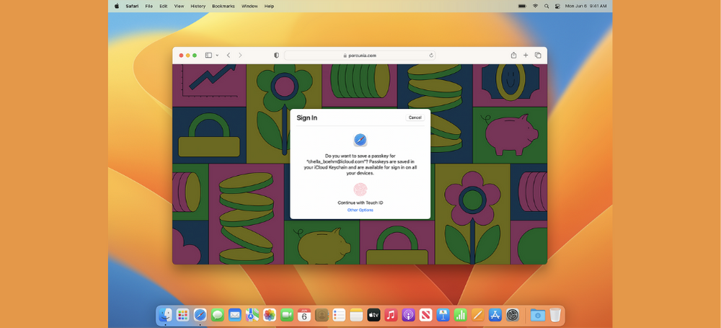This screenshot has height=328, width=721.
Task: Open the Downloads folder in the Dock
Action: pos(538,314)
